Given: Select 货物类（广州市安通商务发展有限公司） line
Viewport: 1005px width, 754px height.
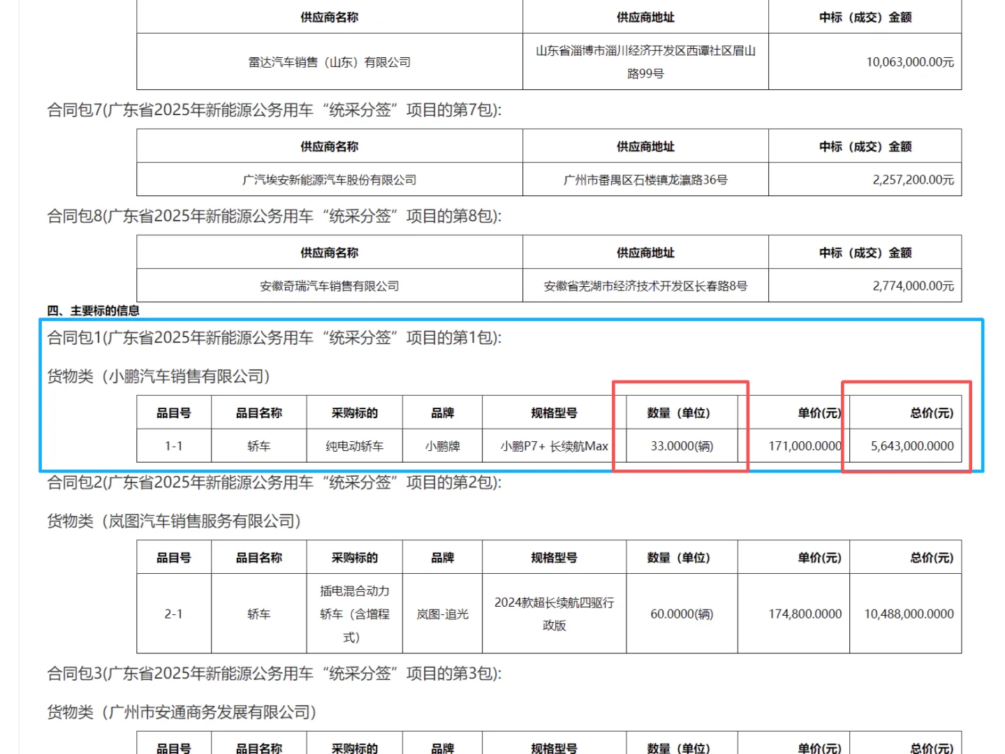Looking at the screenshot, I should [182, 712].
